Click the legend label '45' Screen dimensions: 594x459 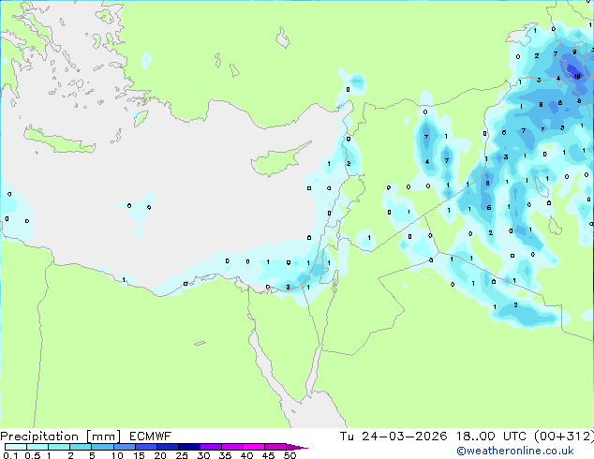click(x=268, y=455)
